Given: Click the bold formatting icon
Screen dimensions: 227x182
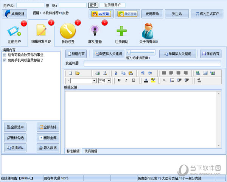Looking at the screenshot, I should [119, 80].
